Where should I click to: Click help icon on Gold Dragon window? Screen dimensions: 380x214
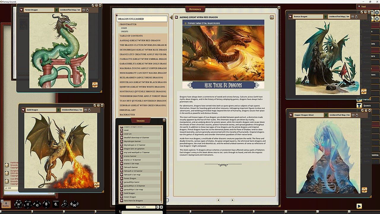(x=98, y=105)
